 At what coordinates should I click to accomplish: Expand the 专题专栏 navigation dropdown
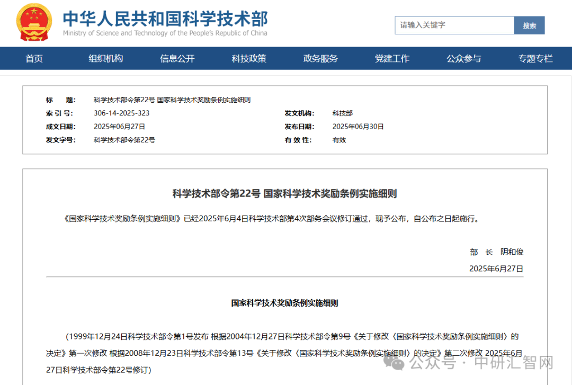(x=535, y=58)
